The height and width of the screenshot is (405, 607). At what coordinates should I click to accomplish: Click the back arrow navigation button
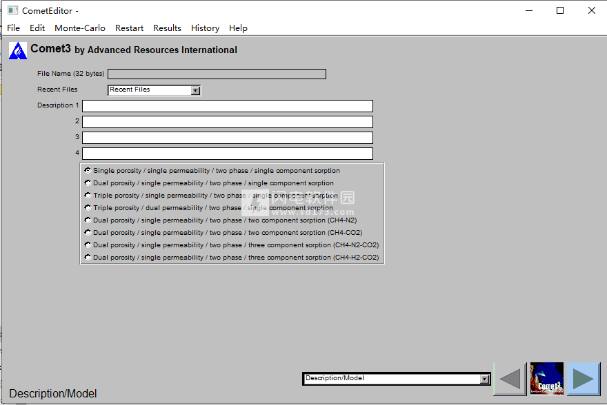pyautogui.click(x=510, y=379)
